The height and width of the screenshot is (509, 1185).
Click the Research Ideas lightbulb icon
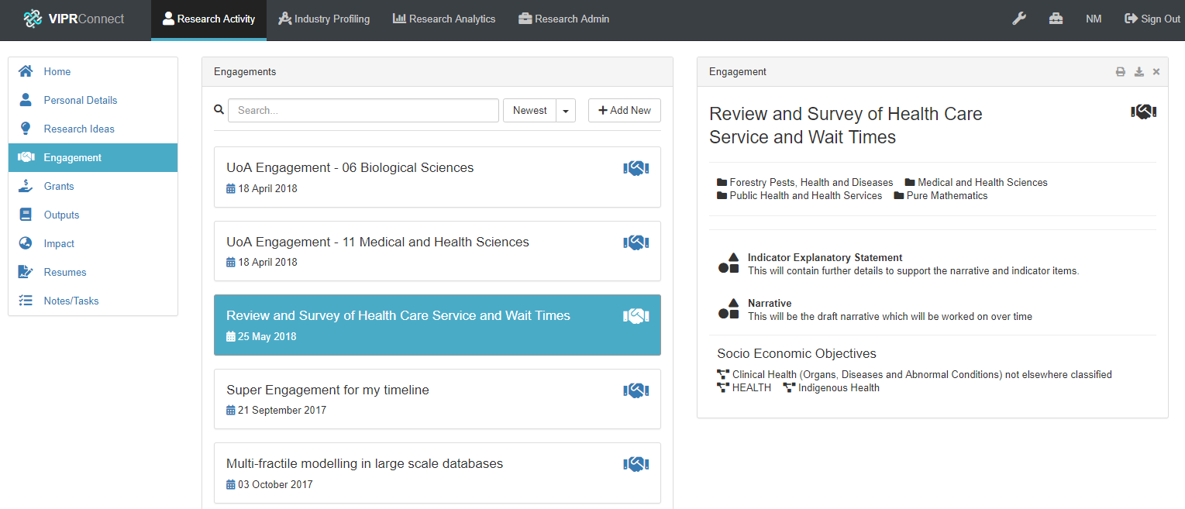tap(26, 129)
